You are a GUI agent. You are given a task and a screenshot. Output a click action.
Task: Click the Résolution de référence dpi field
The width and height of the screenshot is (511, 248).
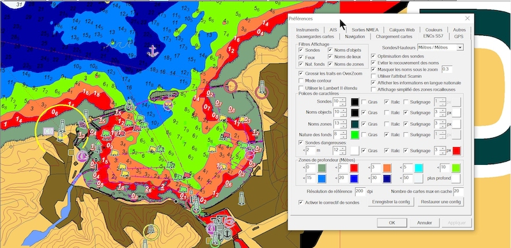point(360,191)
